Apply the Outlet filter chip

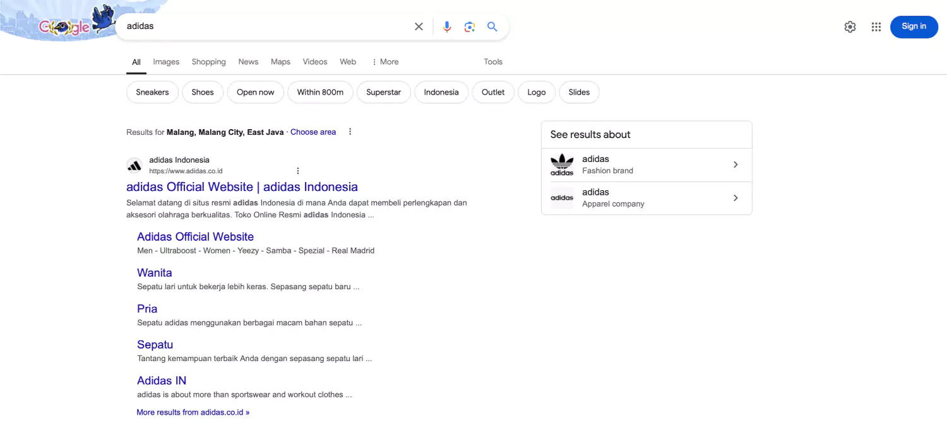point(493,92)
